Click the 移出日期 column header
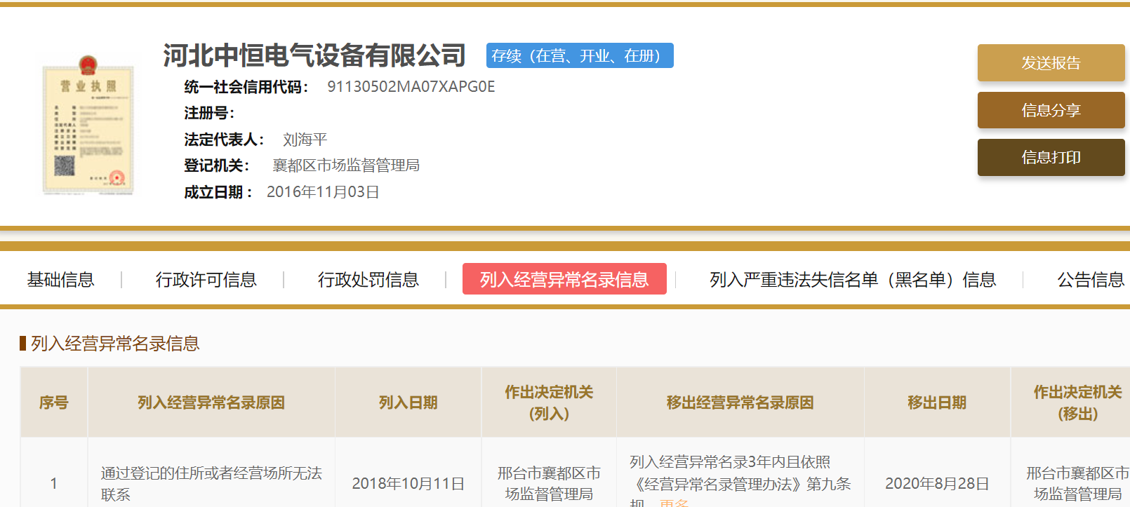Viewport: 1130px width, 507px height. pyautogui.click(x=937, y=403)
